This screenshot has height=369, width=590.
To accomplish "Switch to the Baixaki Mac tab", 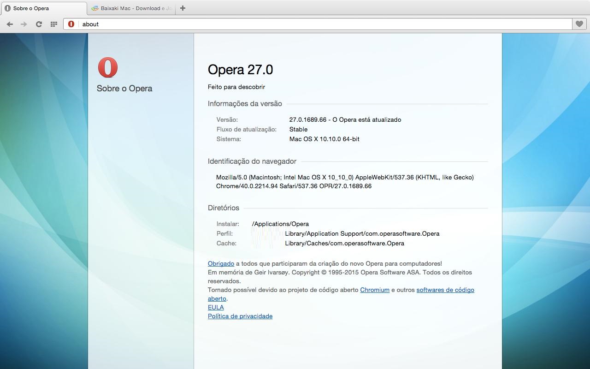I will [x=131, y=8].
